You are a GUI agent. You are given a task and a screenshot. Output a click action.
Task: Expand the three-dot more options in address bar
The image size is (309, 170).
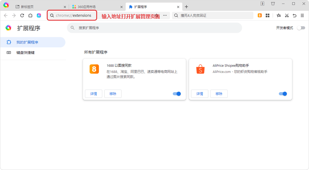click(x=165, y=15)
